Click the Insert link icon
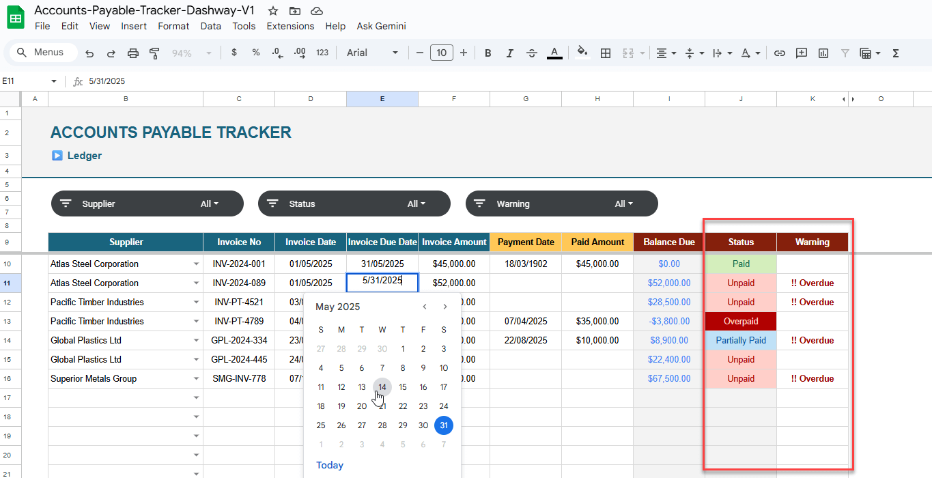The height and width of the screenshot is (478, 932). pos(779,53)
